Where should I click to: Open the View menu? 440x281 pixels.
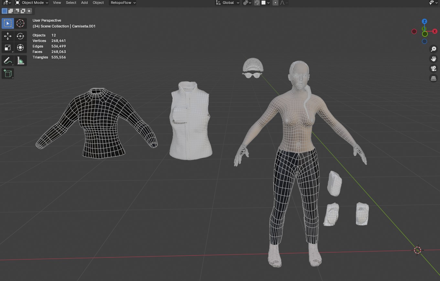pos(57,3)
